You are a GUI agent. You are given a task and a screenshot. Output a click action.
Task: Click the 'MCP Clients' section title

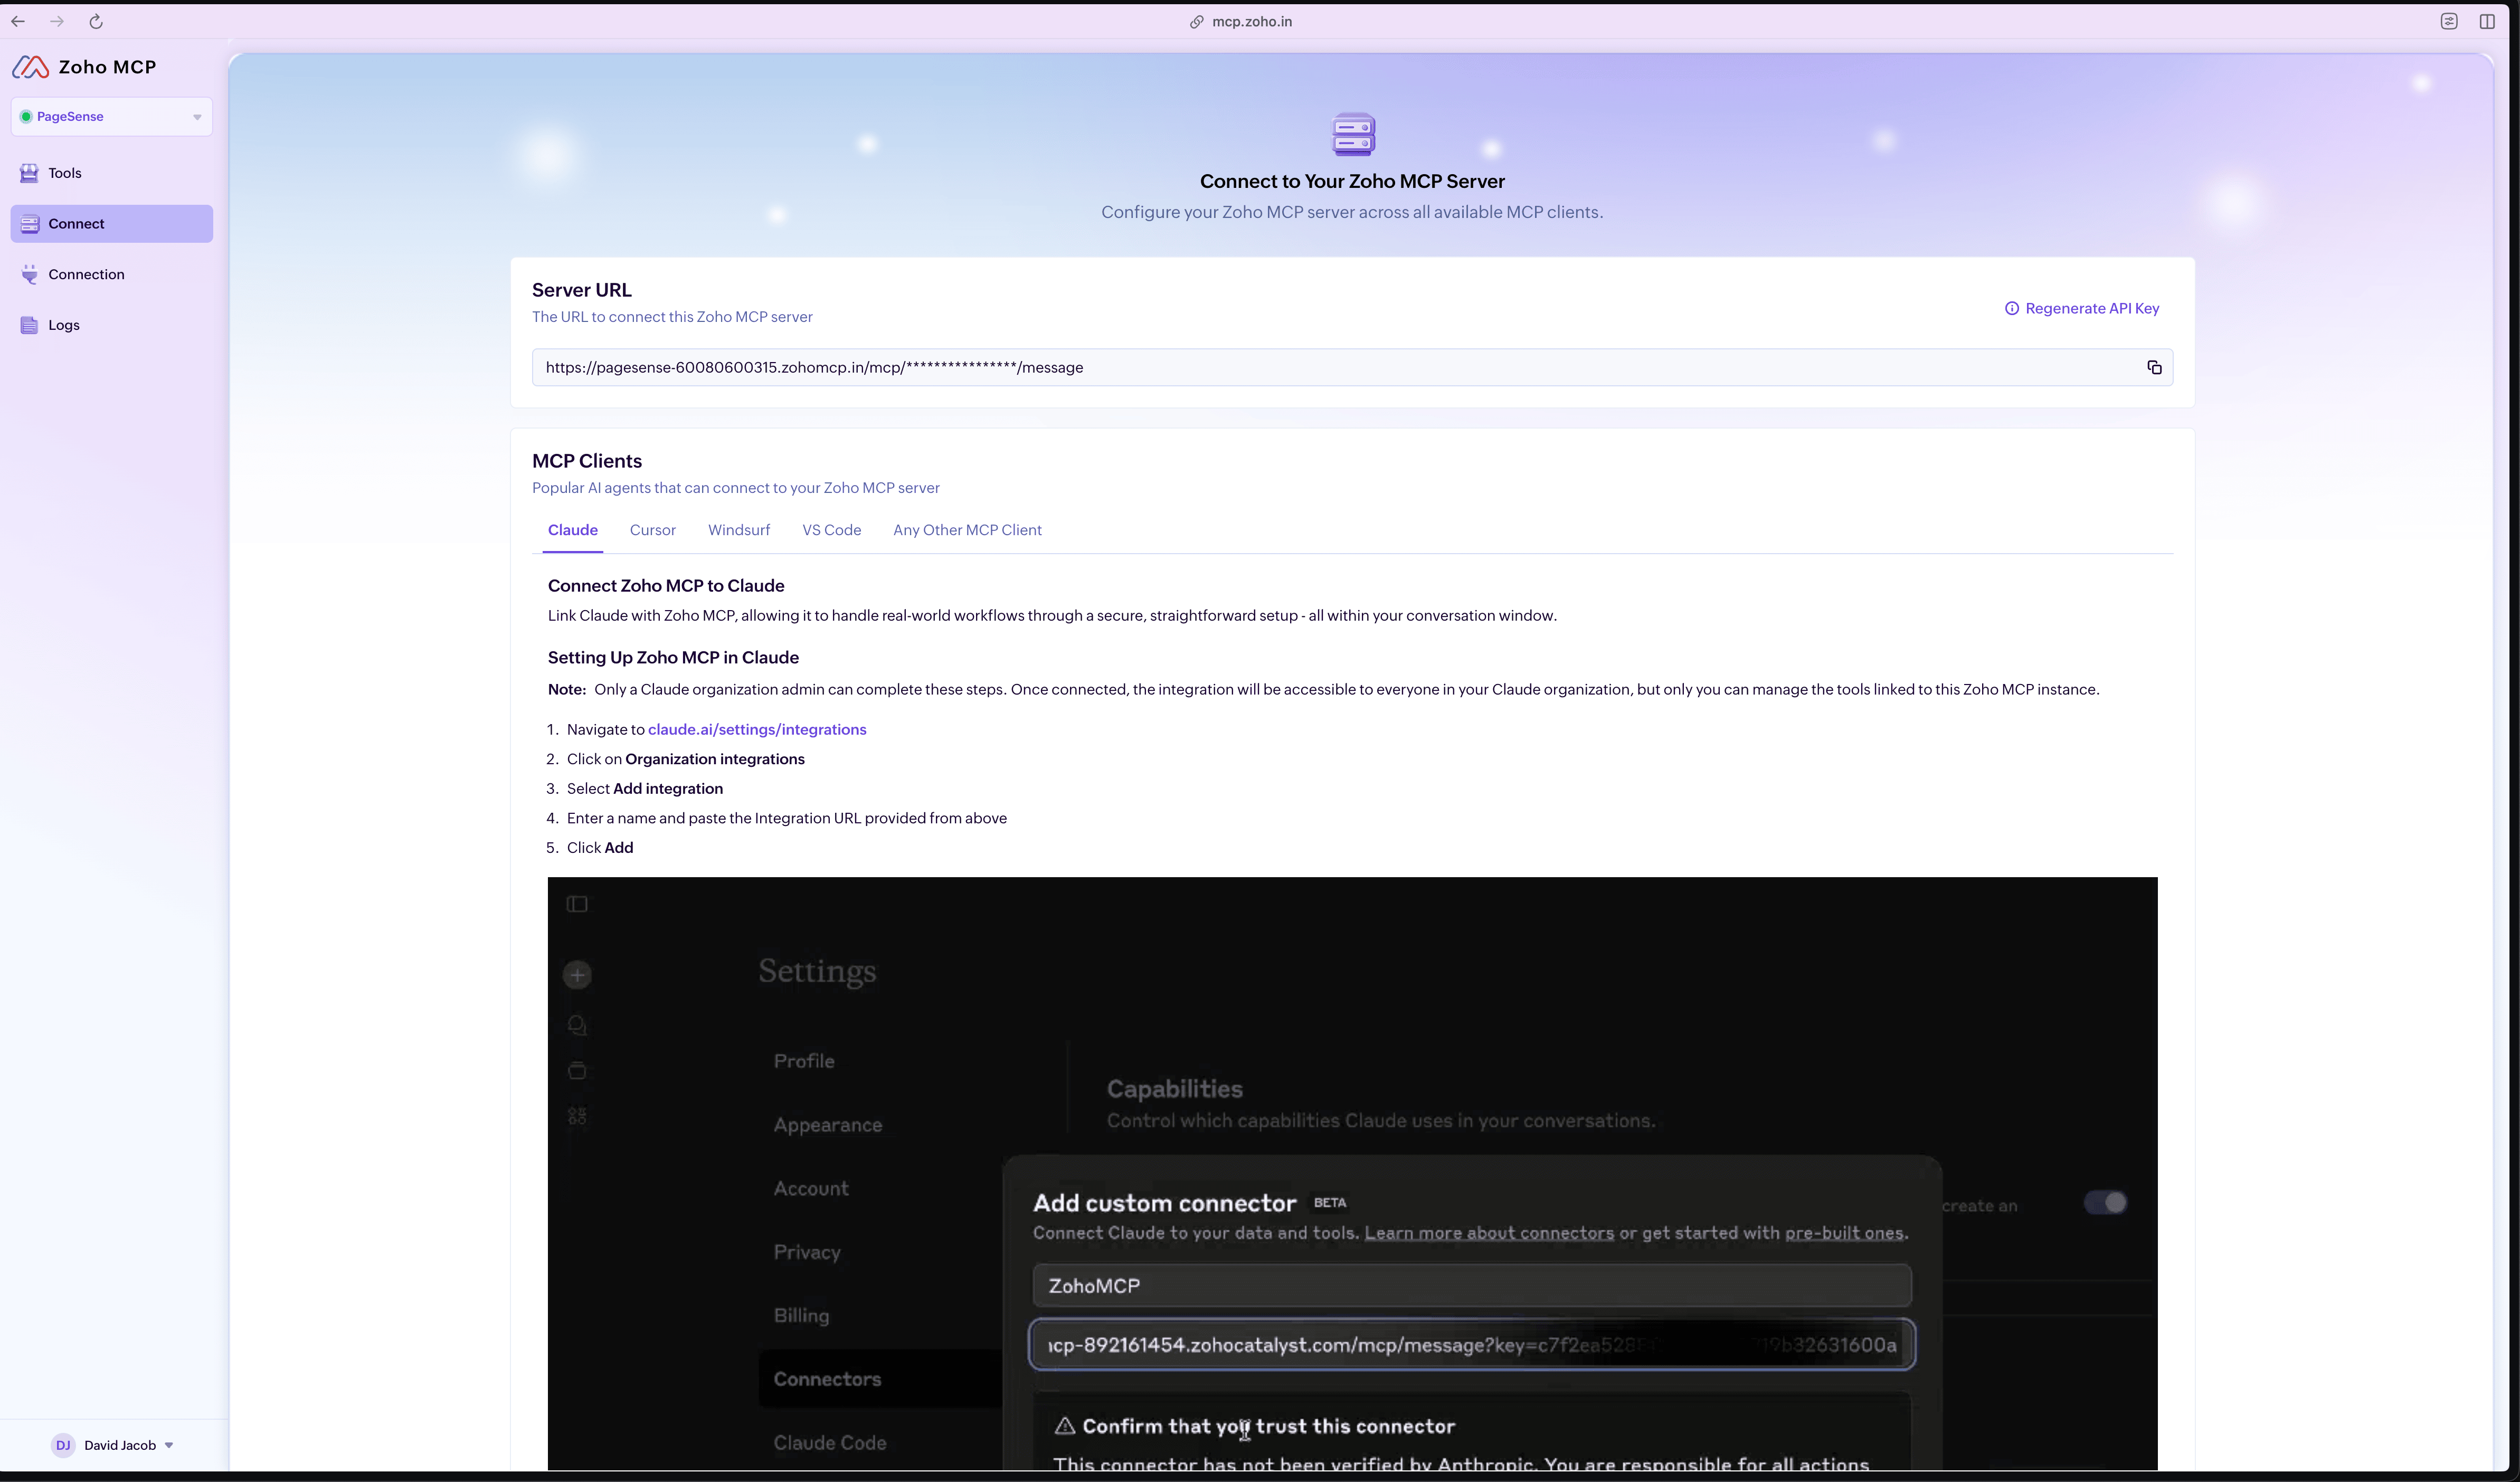pos(587,461)
